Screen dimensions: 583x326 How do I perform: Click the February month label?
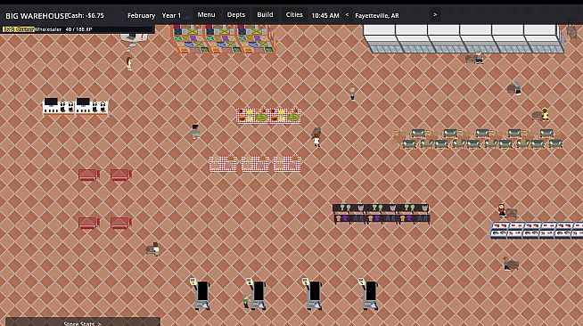click(x=141, y=16)
